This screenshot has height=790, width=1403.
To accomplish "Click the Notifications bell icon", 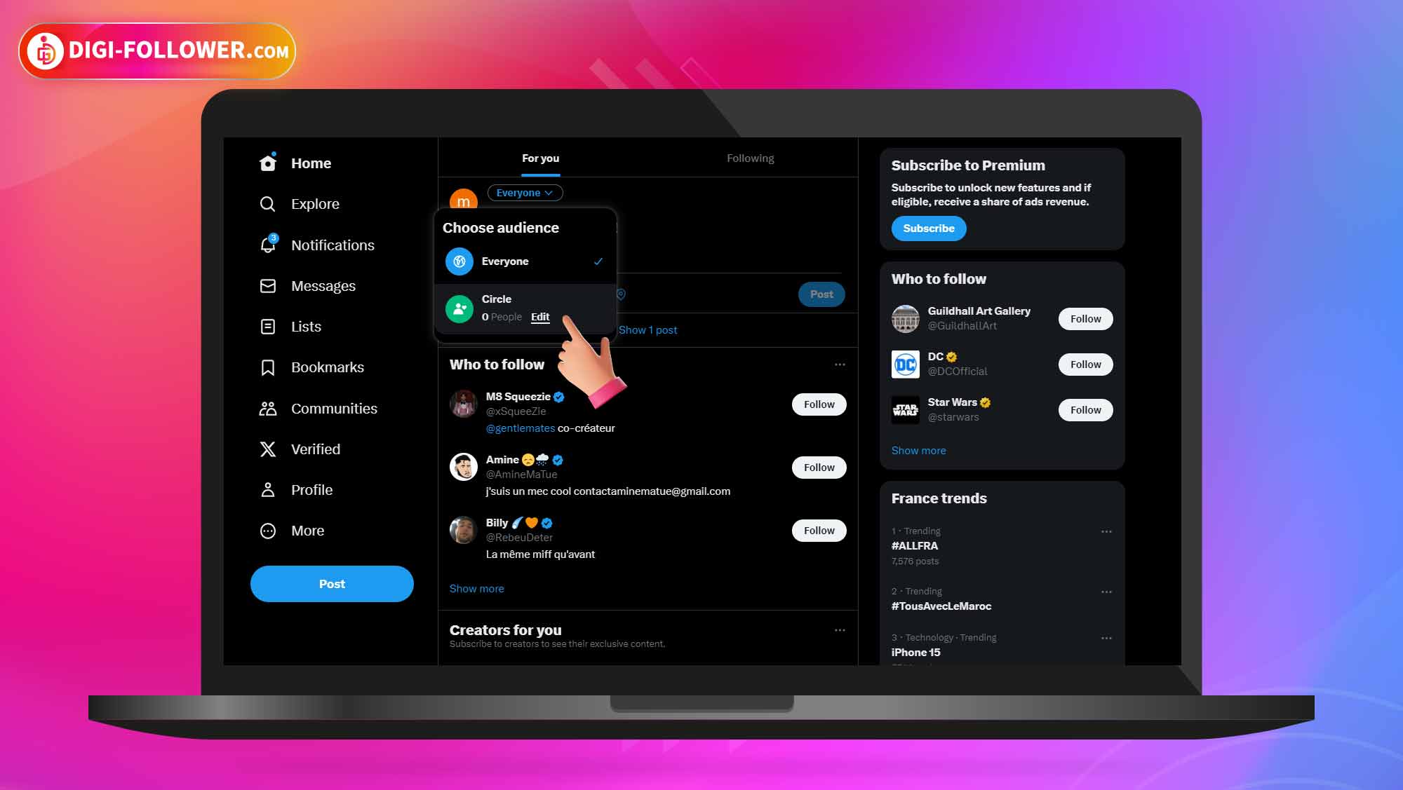I will pos(268,245).
